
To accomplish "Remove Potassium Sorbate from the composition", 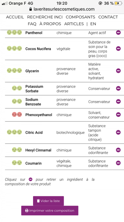I will pos(118,88).
